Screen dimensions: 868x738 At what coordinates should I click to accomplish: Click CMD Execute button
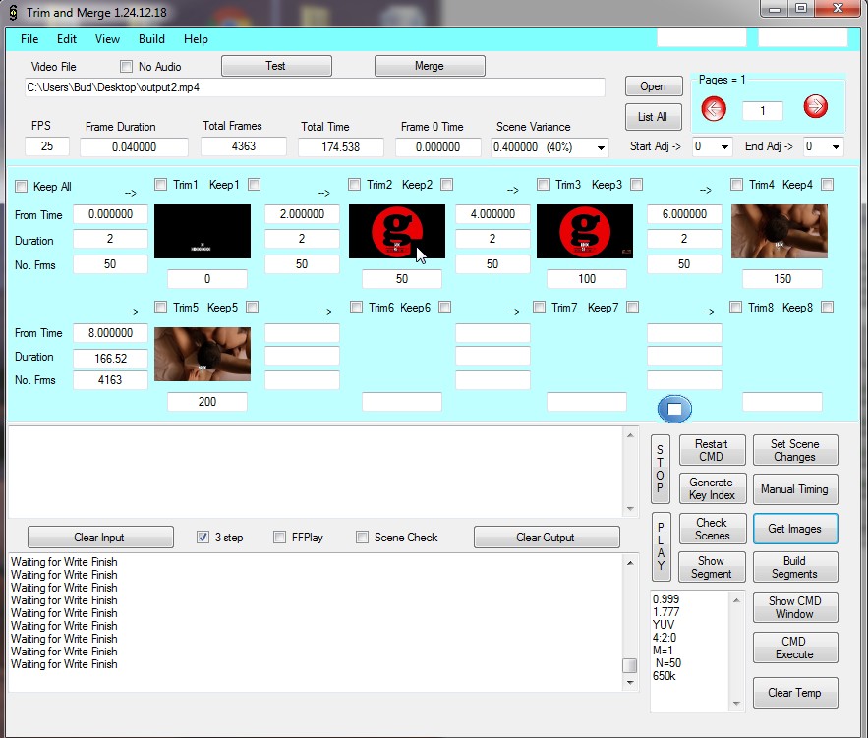pos(795,648)
